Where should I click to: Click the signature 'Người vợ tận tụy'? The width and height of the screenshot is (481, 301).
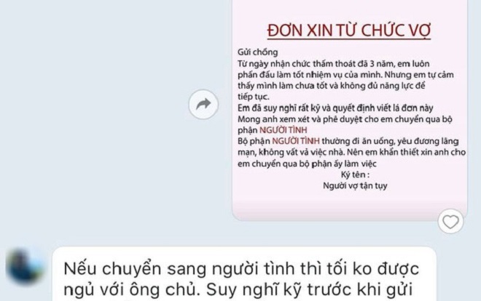point(355,185)
